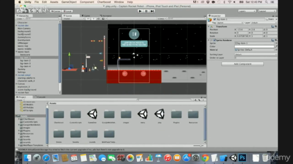This screenshot has height=164, width=293.
Task: Toggle the Sprite Renderer enabled checkbox
Action: [215, 40]
